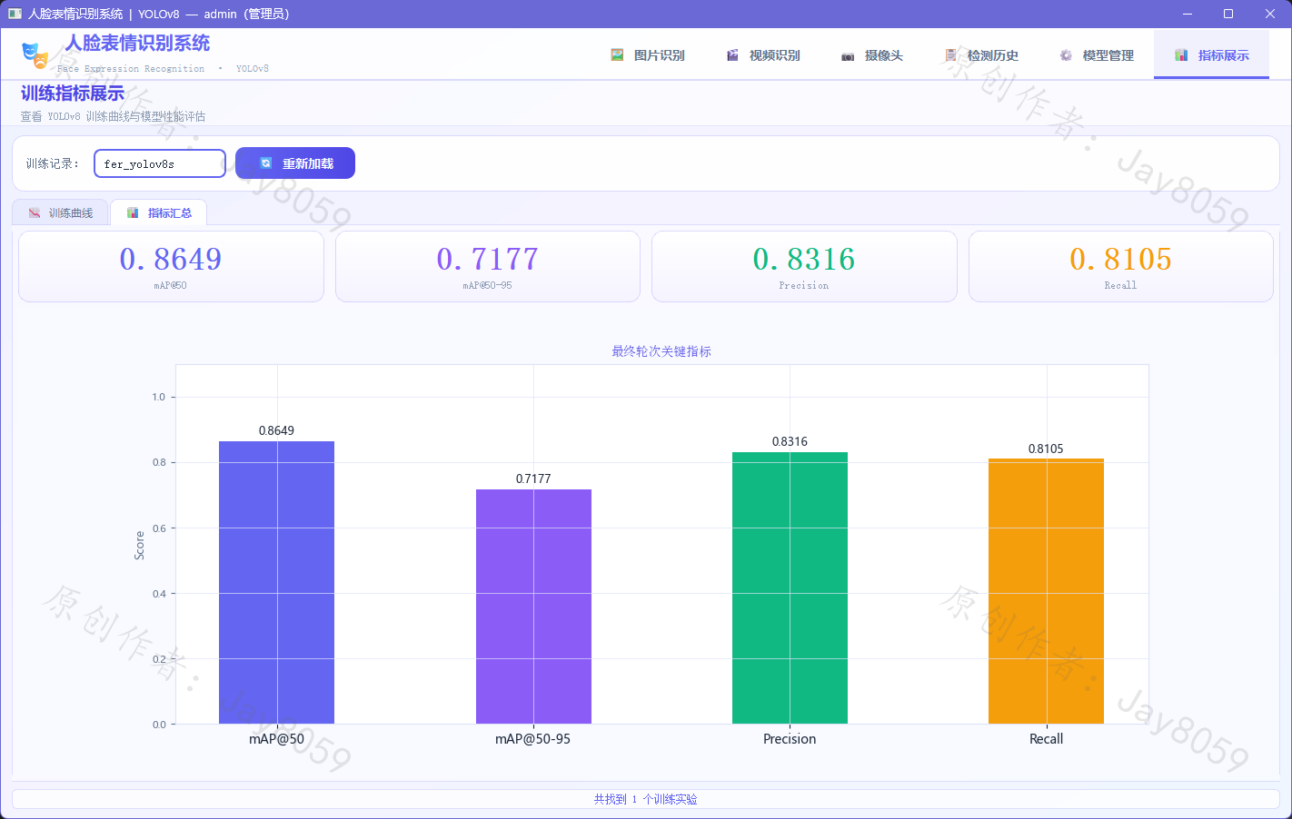This screenshot has width=1292, height=819.
Task: Click the camera icon beside 摄像头
Action: click(848, 56)
